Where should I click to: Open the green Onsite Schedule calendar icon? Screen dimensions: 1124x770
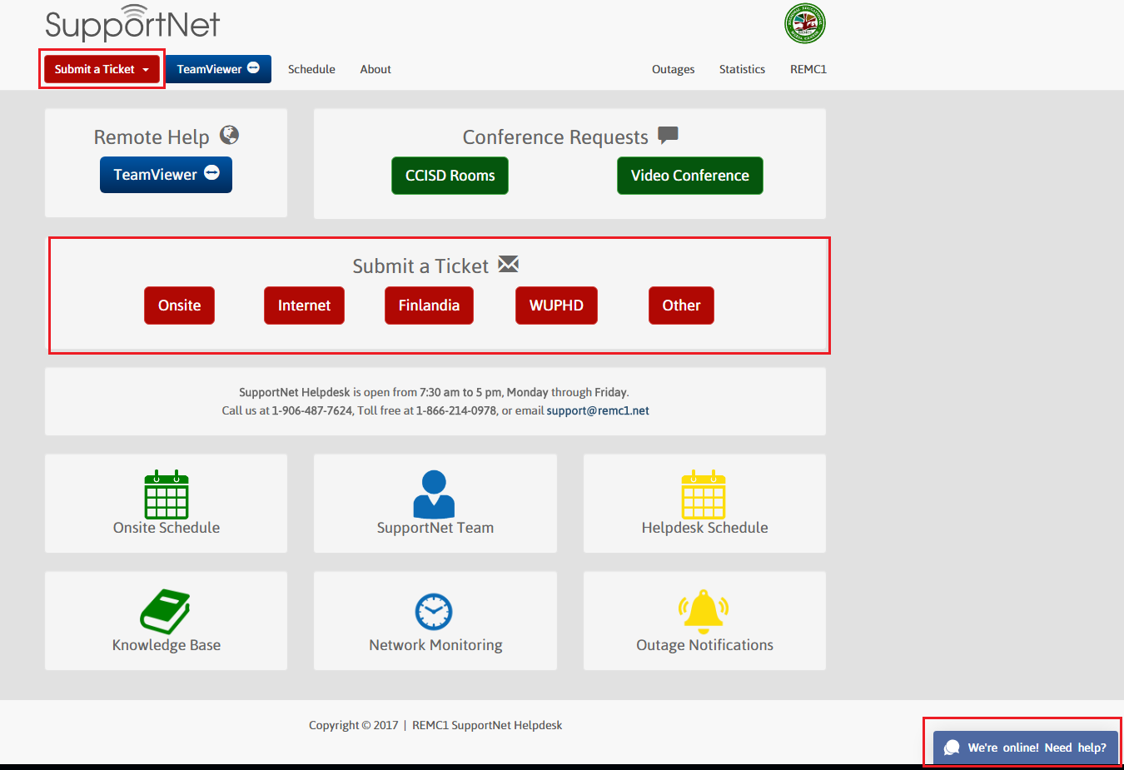click(167, 494)
